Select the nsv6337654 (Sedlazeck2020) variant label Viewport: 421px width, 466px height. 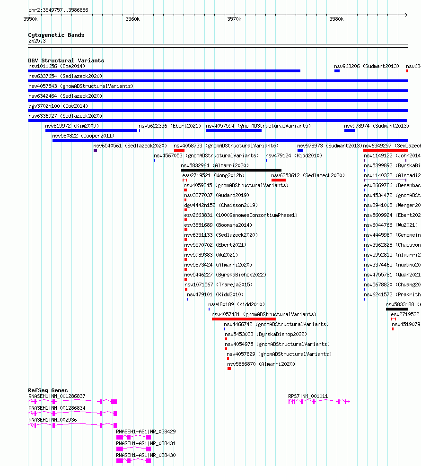65,76
